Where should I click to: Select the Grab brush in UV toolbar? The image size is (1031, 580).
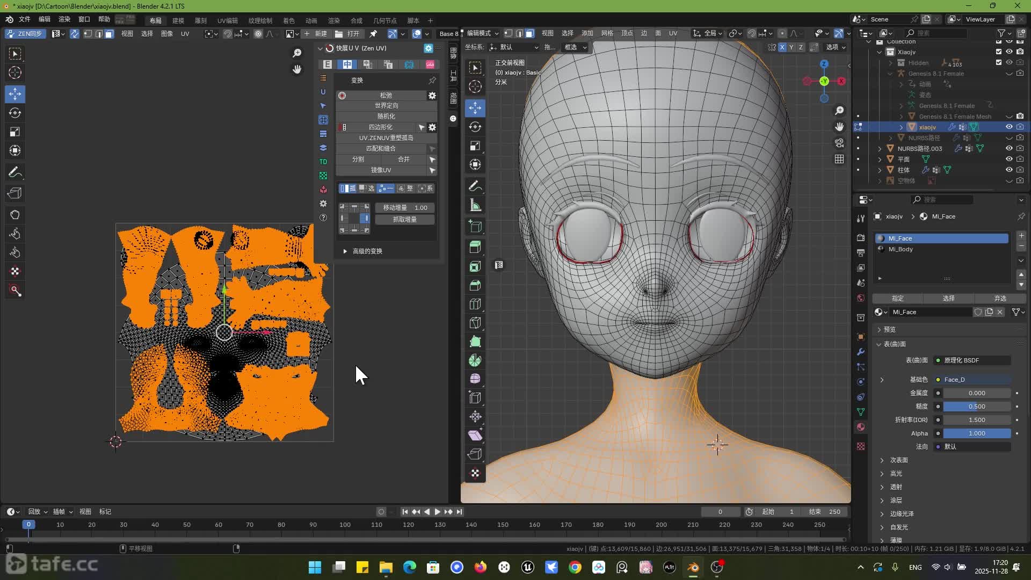tap(15, 215)
